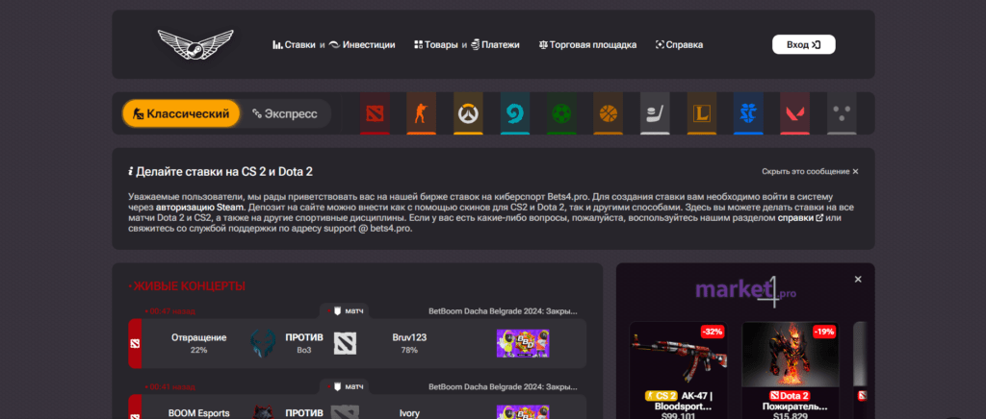Open tournament title above Ivory match
Viewport: 986px width, 419px height.
[x=503, y=385]
